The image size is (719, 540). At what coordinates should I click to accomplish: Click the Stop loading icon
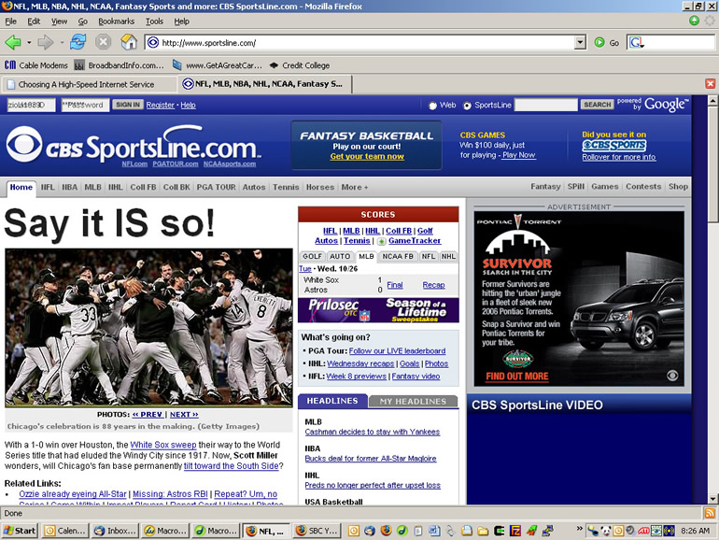coord(103,42)
